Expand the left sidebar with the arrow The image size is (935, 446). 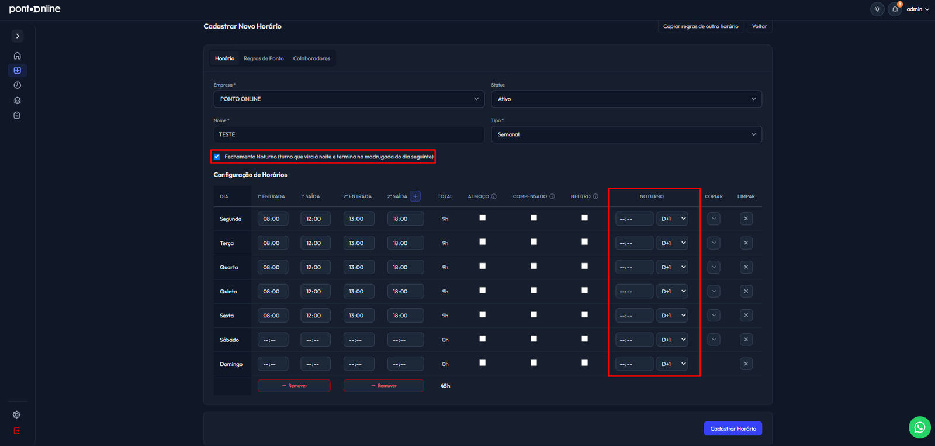coord(18,36)
